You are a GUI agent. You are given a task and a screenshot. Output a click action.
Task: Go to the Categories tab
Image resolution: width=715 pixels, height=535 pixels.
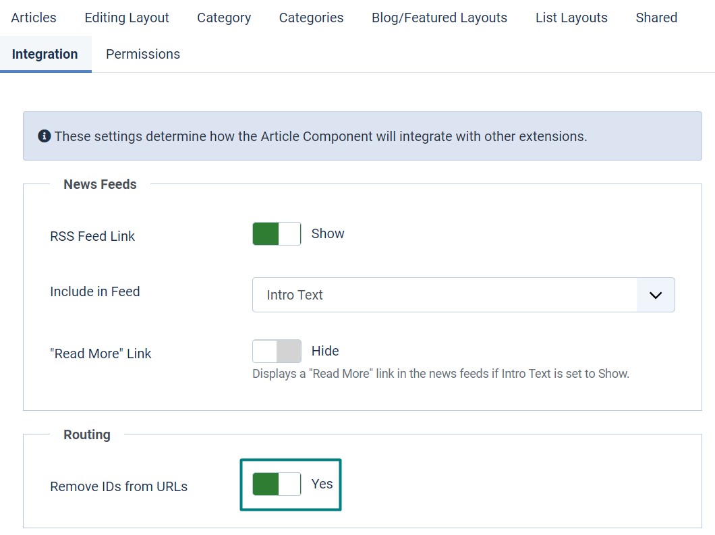point(311,18)
